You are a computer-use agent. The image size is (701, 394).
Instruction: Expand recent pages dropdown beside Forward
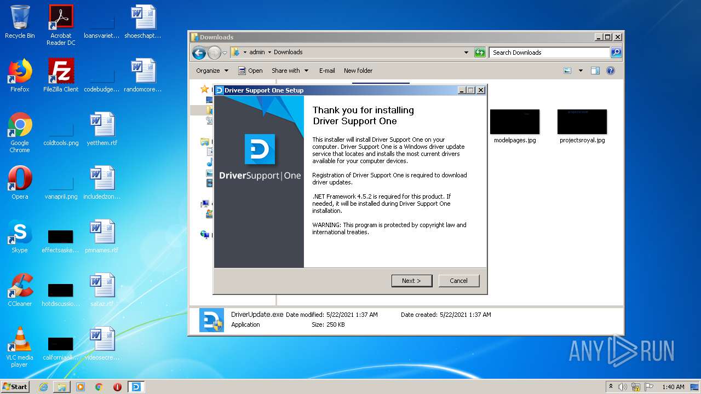(225, 53)
